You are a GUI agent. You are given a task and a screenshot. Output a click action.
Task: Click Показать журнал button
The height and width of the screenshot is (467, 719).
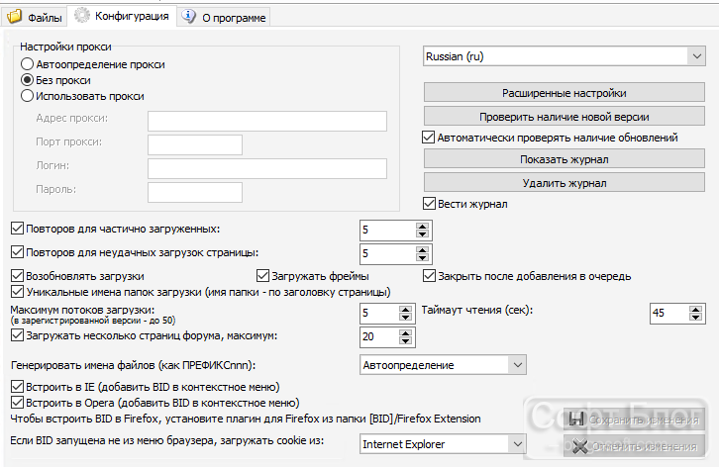565,159
